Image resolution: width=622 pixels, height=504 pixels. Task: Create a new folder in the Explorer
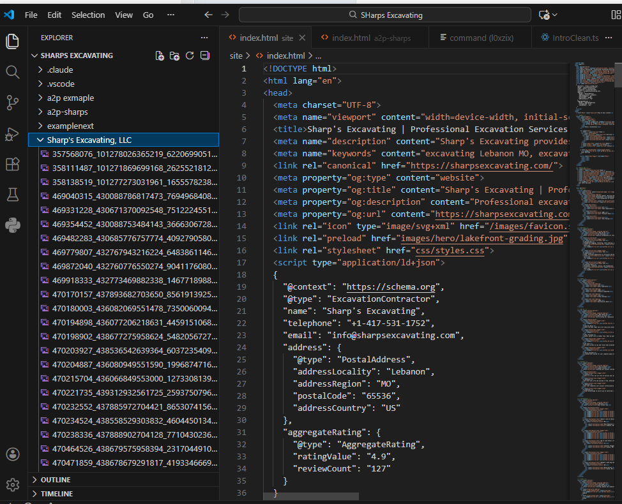click(174, 56)
